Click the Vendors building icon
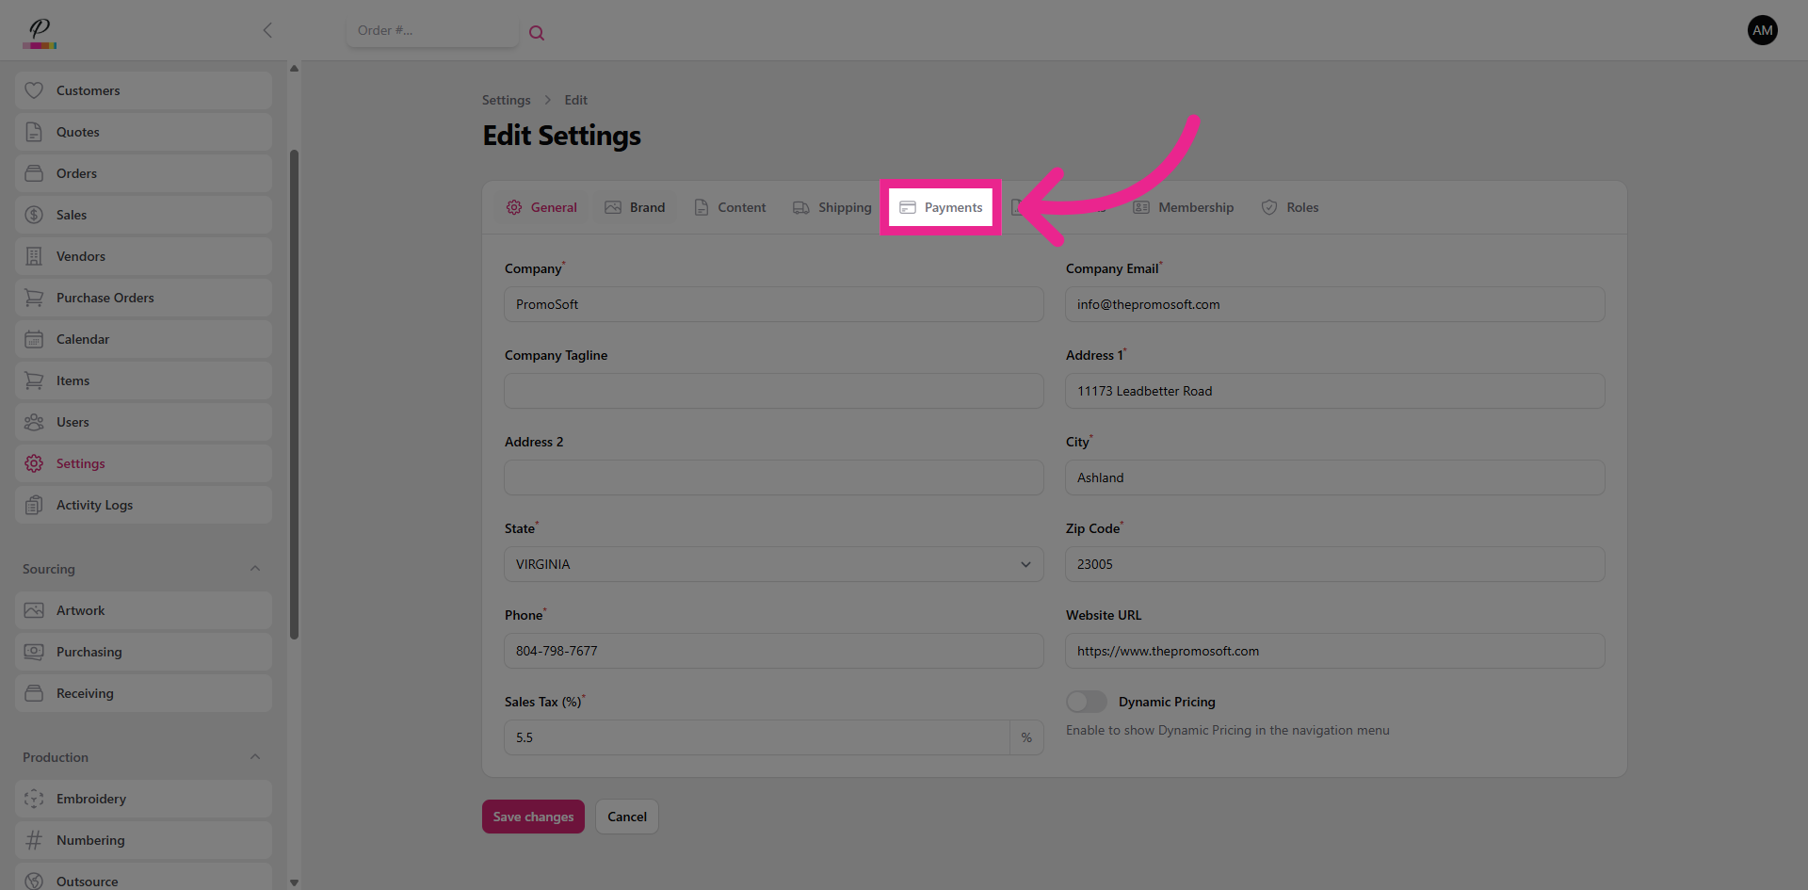This screenshot has height=890, width=1808. tap(34, 256)
